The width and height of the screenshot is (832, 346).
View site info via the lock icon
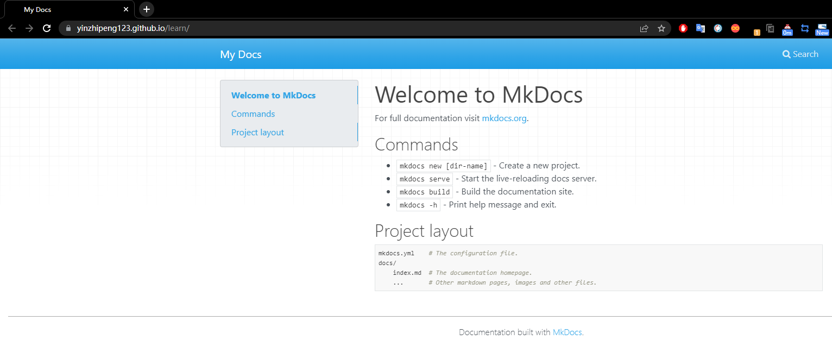(68, 28)
